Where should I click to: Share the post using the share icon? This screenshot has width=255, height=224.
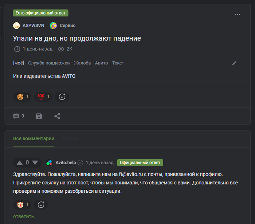57,116
